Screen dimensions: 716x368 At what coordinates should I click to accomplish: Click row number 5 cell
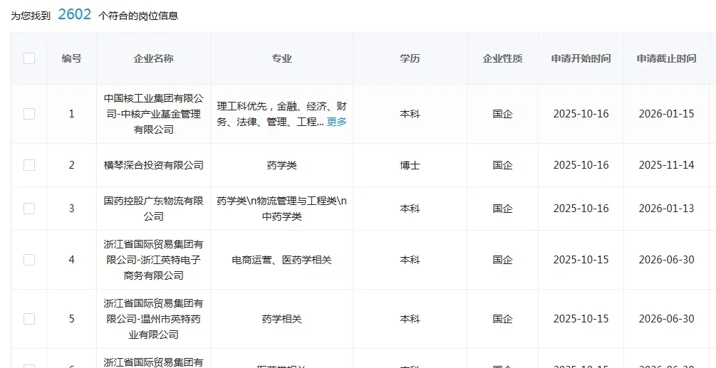[72, 319]
